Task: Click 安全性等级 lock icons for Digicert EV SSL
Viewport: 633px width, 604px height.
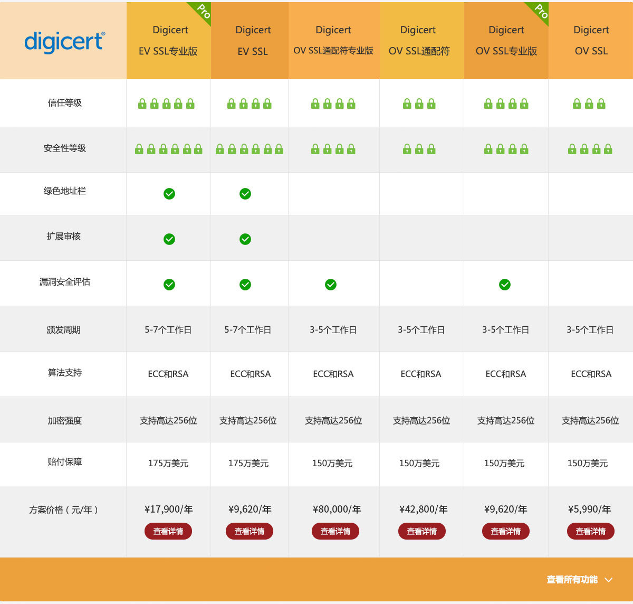Action: [250, 149]
